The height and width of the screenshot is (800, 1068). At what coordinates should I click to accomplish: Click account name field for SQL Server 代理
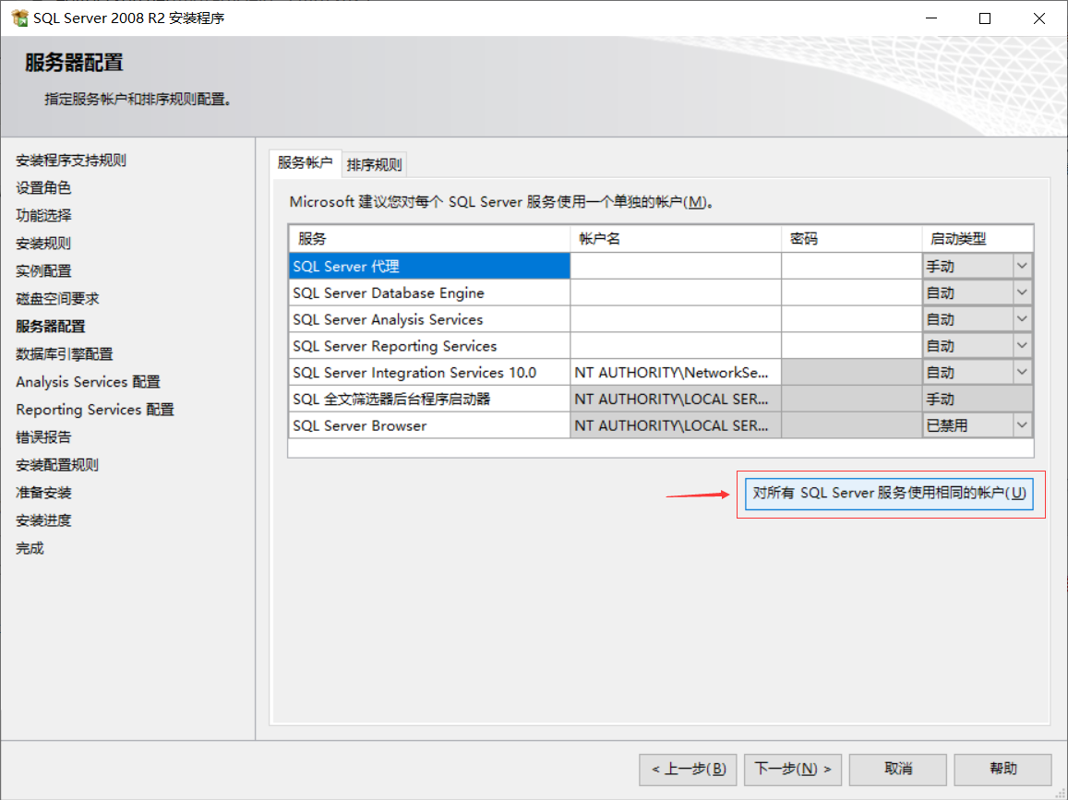pos(676,267)
